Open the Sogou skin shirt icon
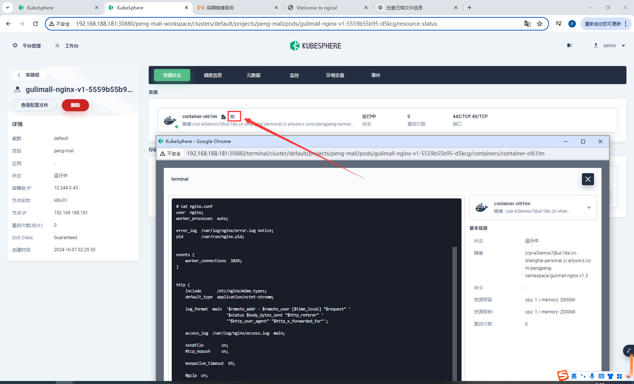 tap(610, 376)
